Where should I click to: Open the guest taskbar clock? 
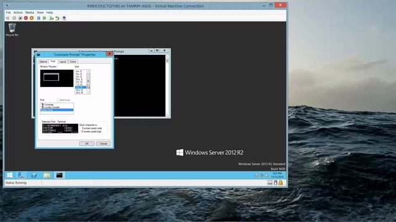[x=277, y=175]
